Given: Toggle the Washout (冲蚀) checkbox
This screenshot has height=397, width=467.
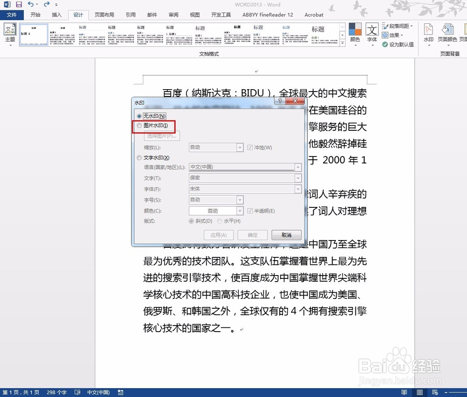Looking at the screenshot, I should pyautogui.click(x=250, y=148).
